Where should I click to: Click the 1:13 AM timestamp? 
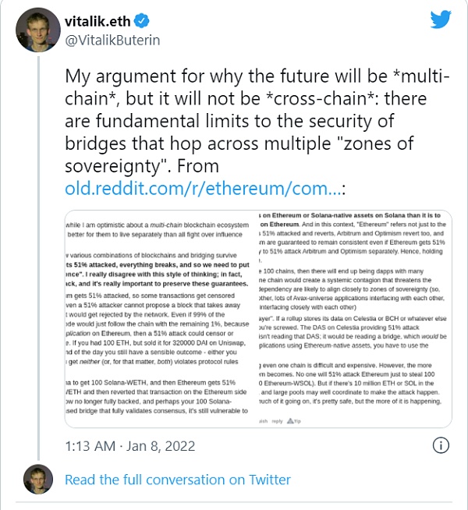(x=90, y=446)
